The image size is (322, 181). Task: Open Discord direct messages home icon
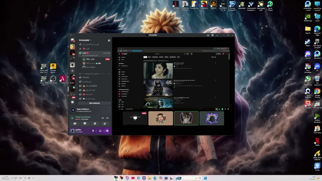pos(72,40)
